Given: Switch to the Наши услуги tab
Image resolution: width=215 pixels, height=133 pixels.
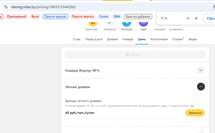Looking at the screenshot, I should tap(94, 39).
